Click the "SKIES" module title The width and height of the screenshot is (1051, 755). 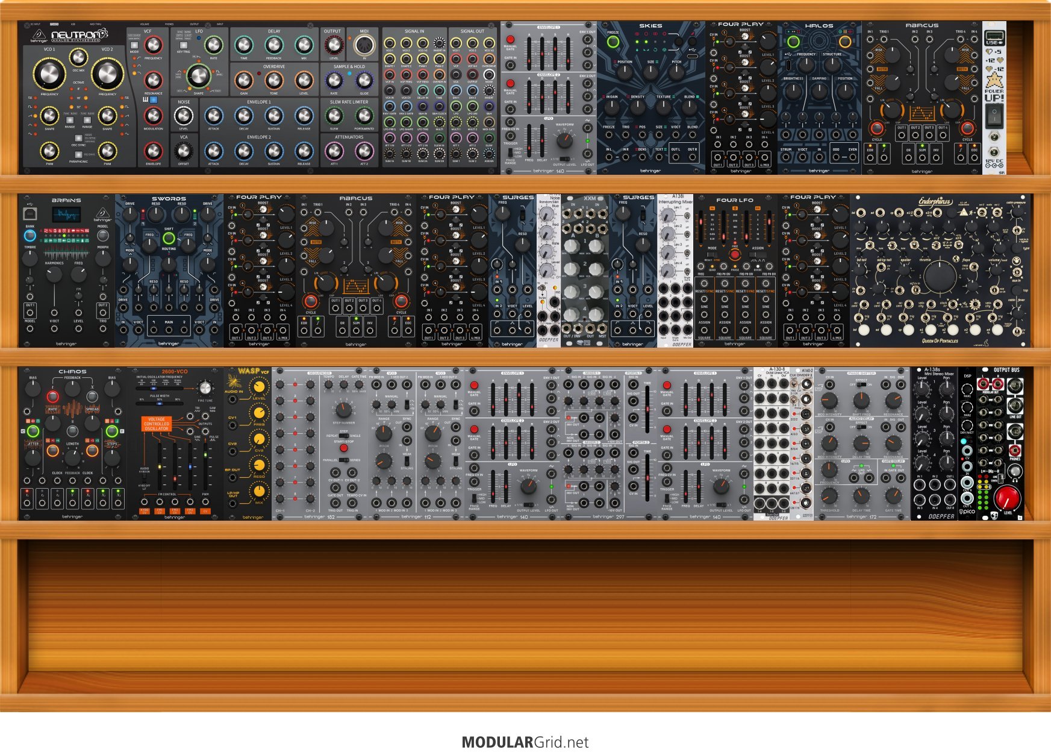point(650,26)
